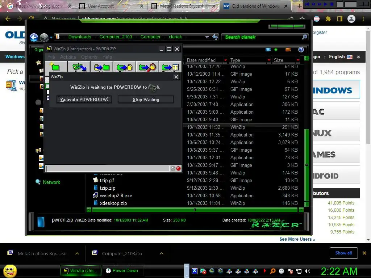Screen dimensions: 371x278
Task: Click Show all downloads button
Action: pyautogui.click(x=343, y=253)
